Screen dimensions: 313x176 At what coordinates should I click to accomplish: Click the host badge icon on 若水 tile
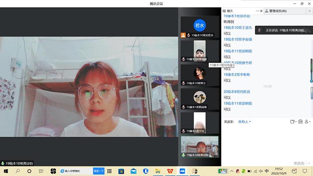(x=183, y=35)
